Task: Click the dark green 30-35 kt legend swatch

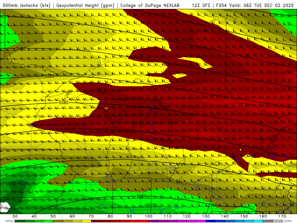Action: pos(20,221)
